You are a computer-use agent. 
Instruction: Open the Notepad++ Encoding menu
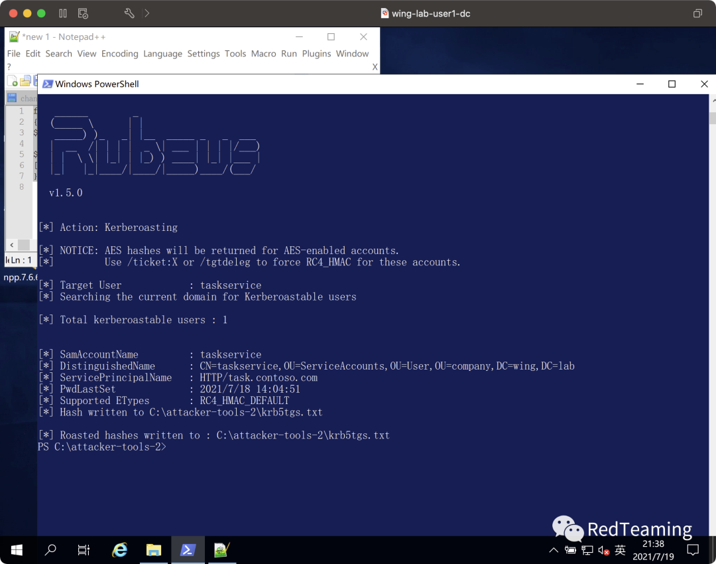(119, 54)
